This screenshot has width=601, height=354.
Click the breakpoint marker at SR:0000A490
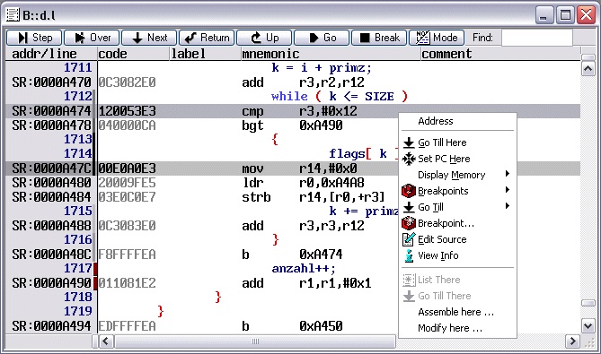pos(95,283)
